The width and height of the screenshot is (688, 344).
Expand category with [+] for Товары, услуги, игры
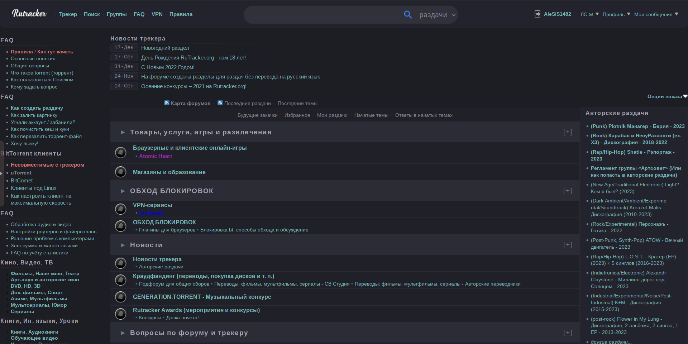568,132
